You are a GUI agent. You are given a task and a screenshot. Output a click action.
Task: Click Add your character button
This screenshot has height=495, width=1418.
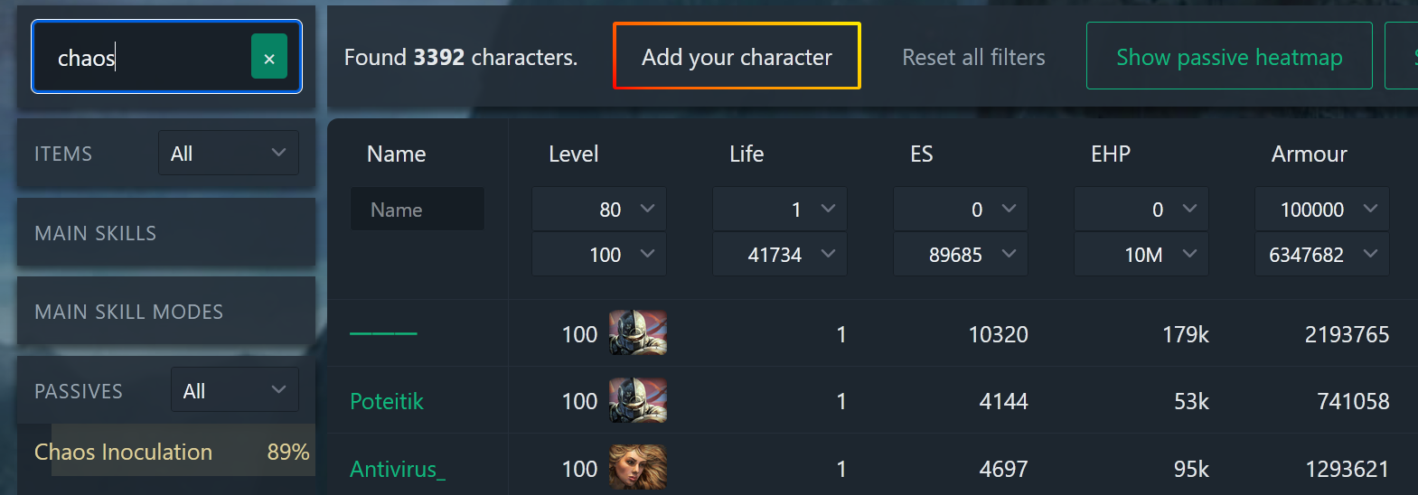pyautogui.click(x=737, y=56)
